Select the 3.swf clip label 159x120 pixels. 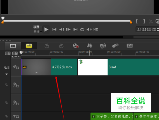tap(112, 67)
